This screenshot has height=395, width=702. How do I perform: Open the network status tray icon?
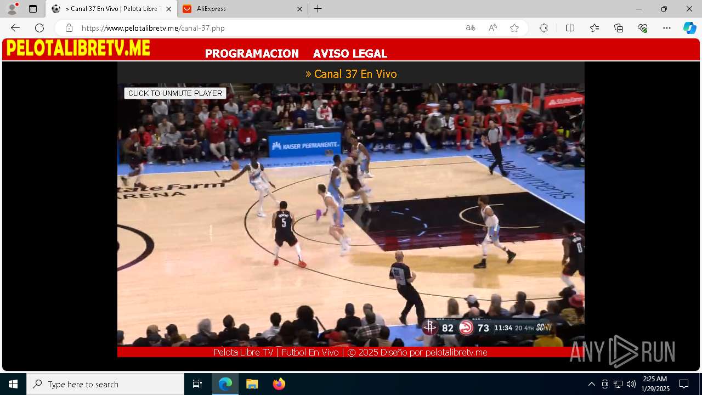[x=618, y=384]
